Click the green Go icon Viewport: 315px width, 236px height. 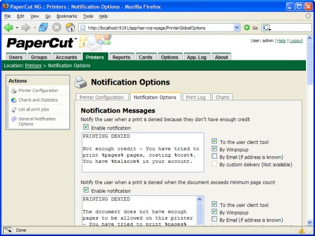pyautogui.click(x=247, y=28)
